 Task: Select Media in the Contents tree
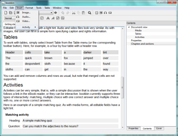tap(138, 30)
